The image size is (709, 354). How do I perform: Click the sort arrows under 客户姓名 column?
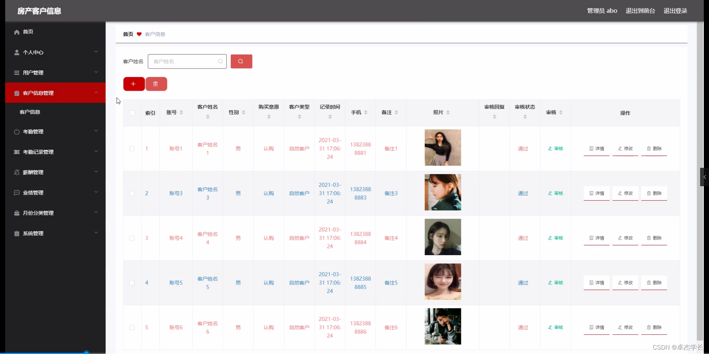[208, 117]
